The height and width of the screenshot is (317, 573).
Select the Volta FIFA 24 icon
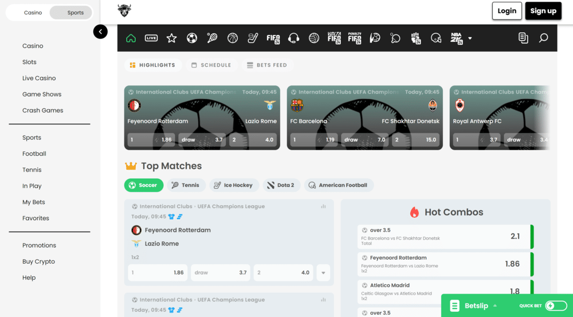click(334, 38)
